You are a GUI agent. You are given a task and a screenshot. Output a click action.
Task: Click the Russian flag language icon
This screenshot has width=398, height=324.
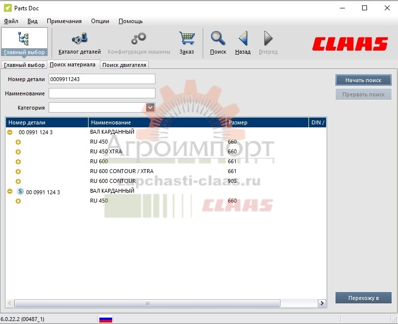106,319
